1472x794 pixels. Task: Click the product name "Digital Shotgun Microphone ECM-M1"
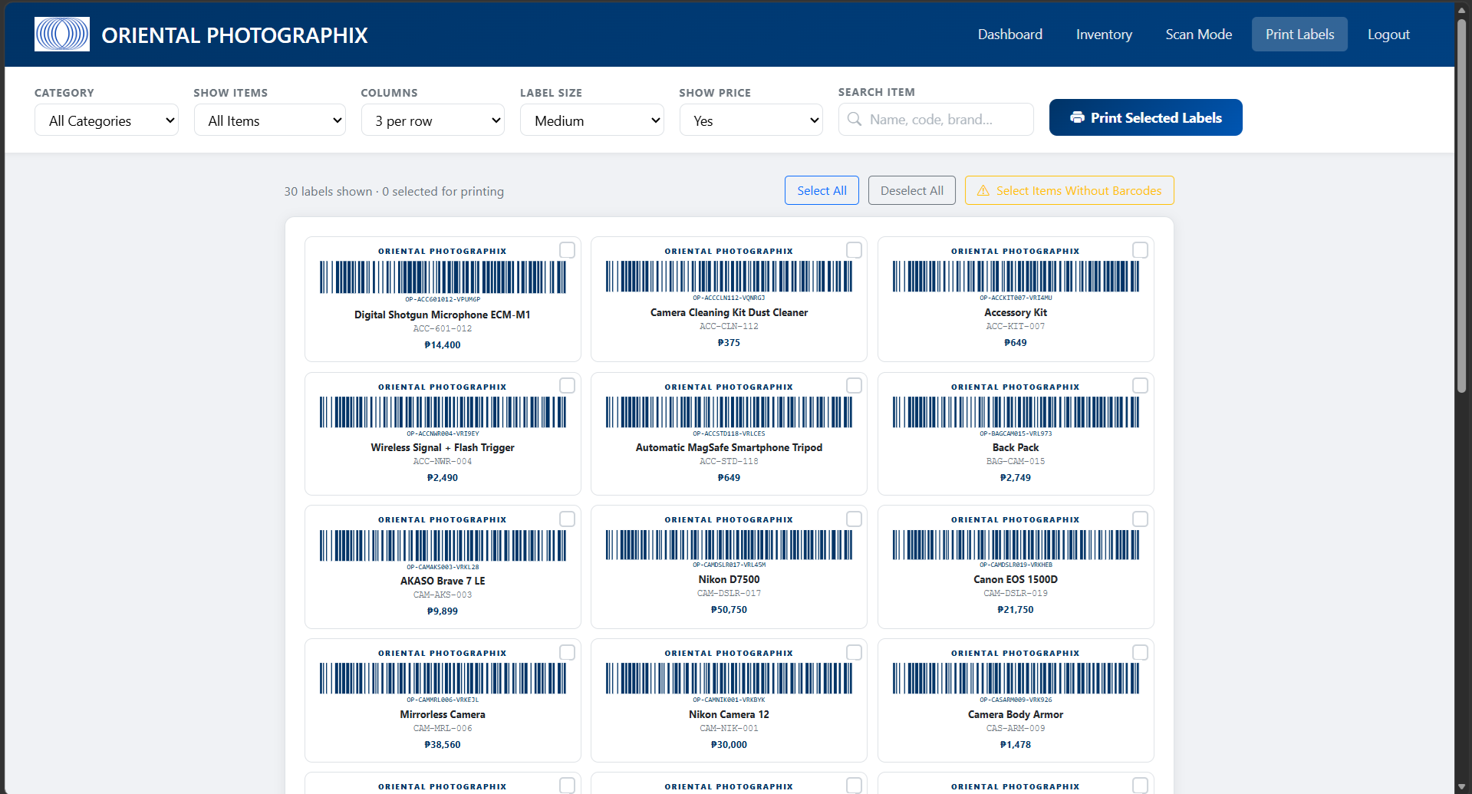443,315
